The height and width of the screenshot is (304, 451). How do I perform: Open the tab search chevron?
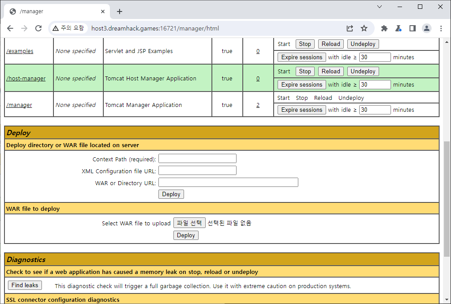pos(380,7)
